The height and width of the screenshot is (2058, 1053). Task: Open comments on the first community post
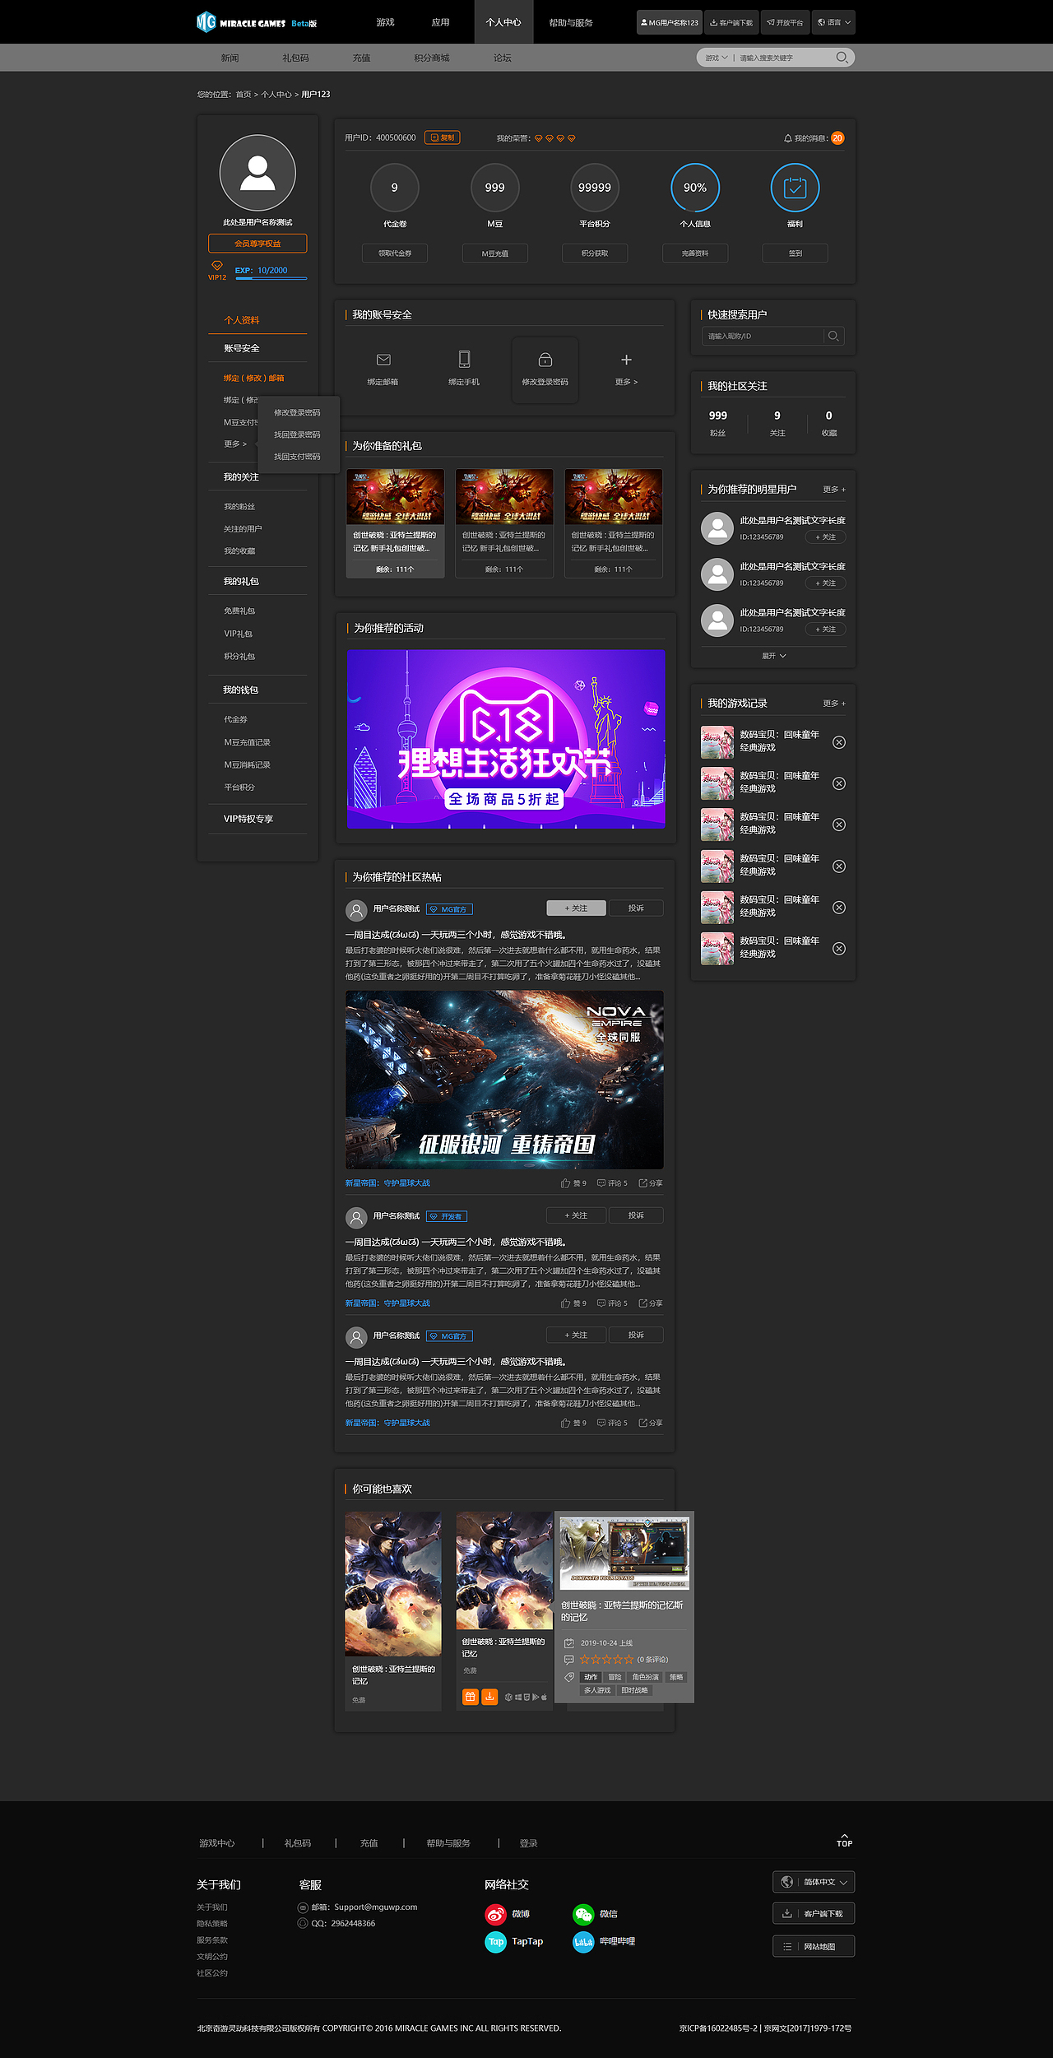612,1183
